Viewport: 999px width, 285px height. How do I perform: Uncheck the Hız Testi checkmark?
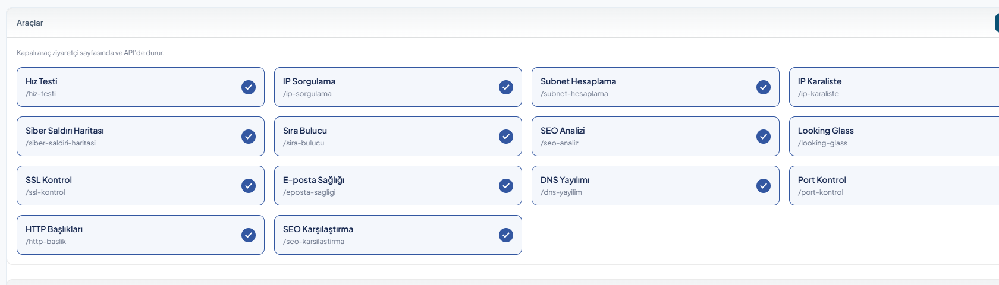coord(249,87)
